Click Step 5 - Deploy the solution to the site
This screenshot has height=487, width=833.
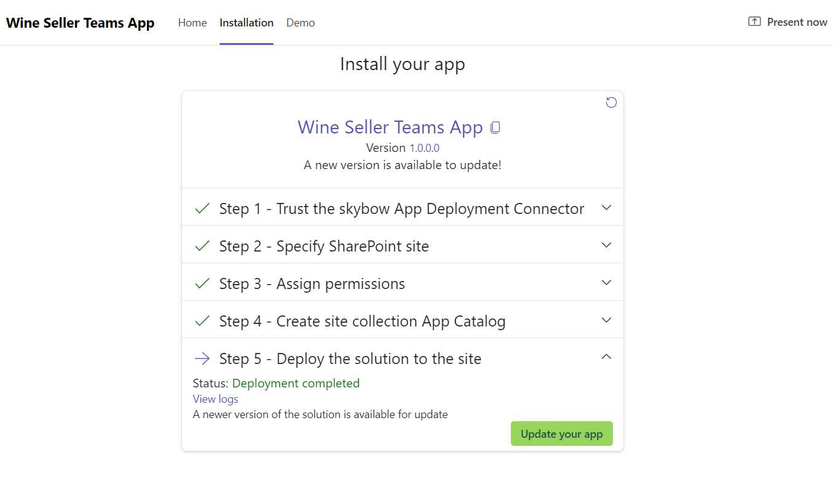tap(350, 359)
